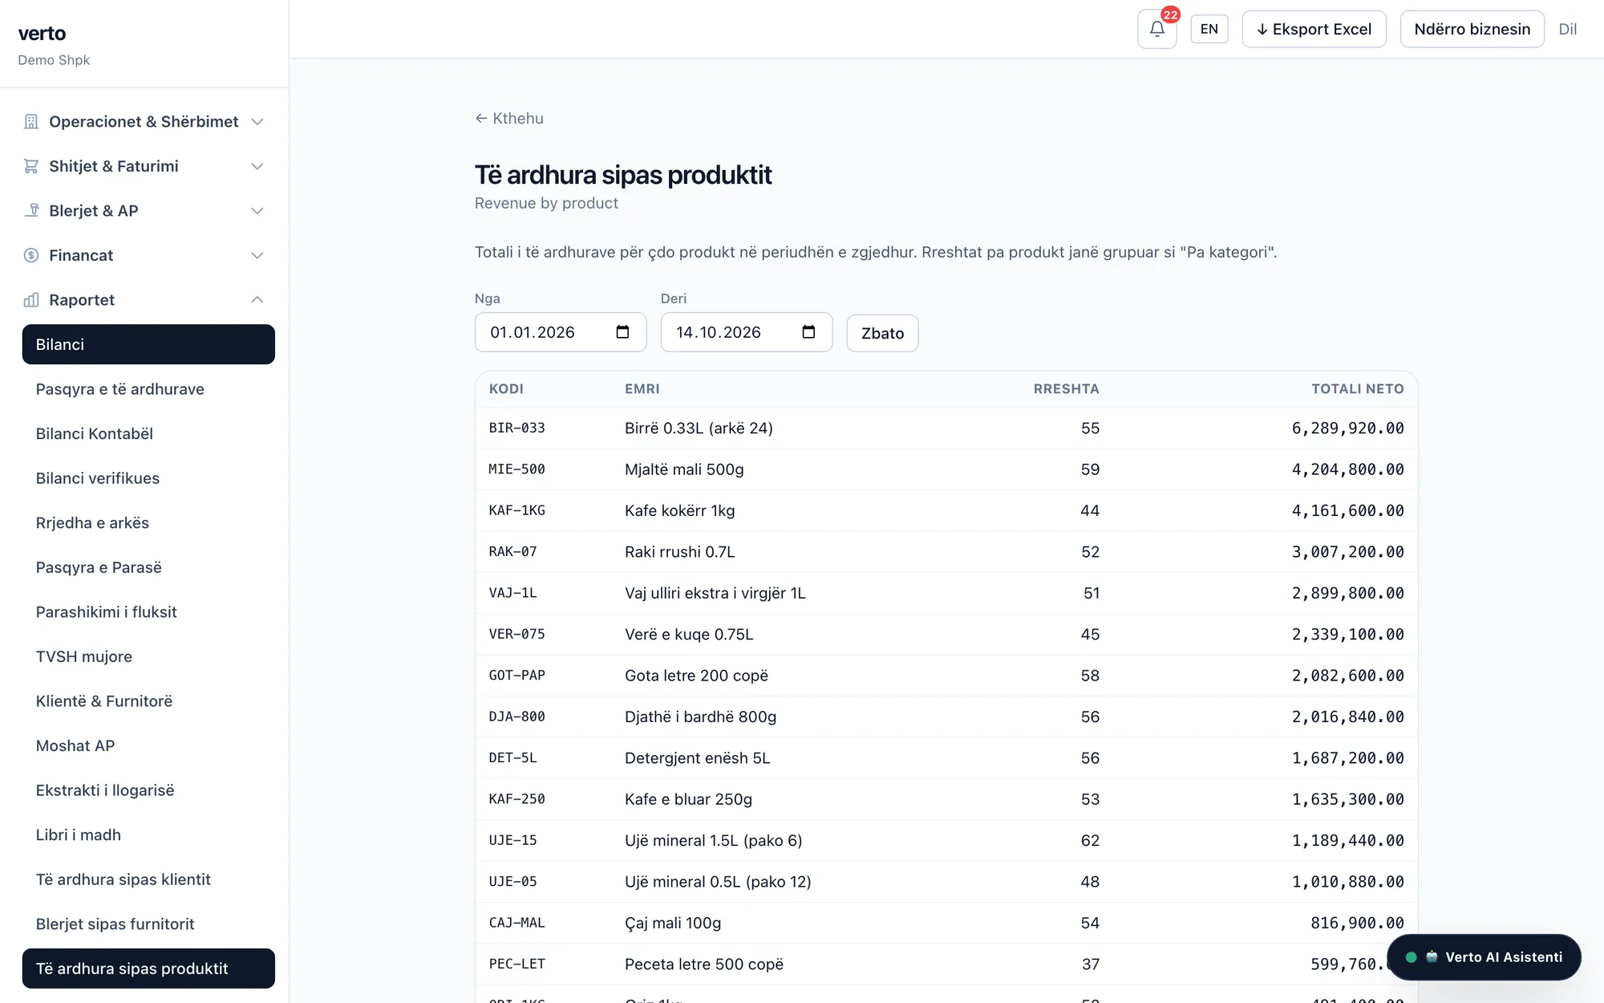Collapse the Raportet section chevron
Viewport: 1604px width, 1003px height.
[x=257, y=300]
